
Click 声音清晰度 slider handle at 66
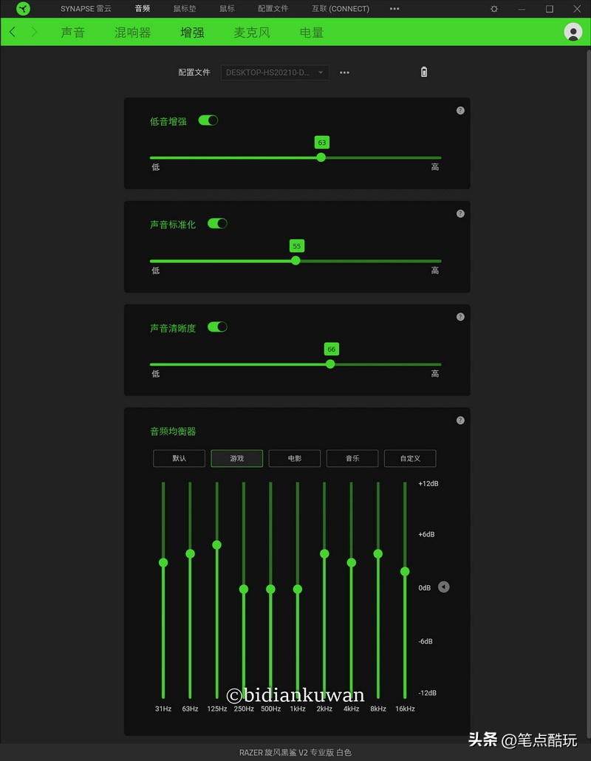coord(330,364)
